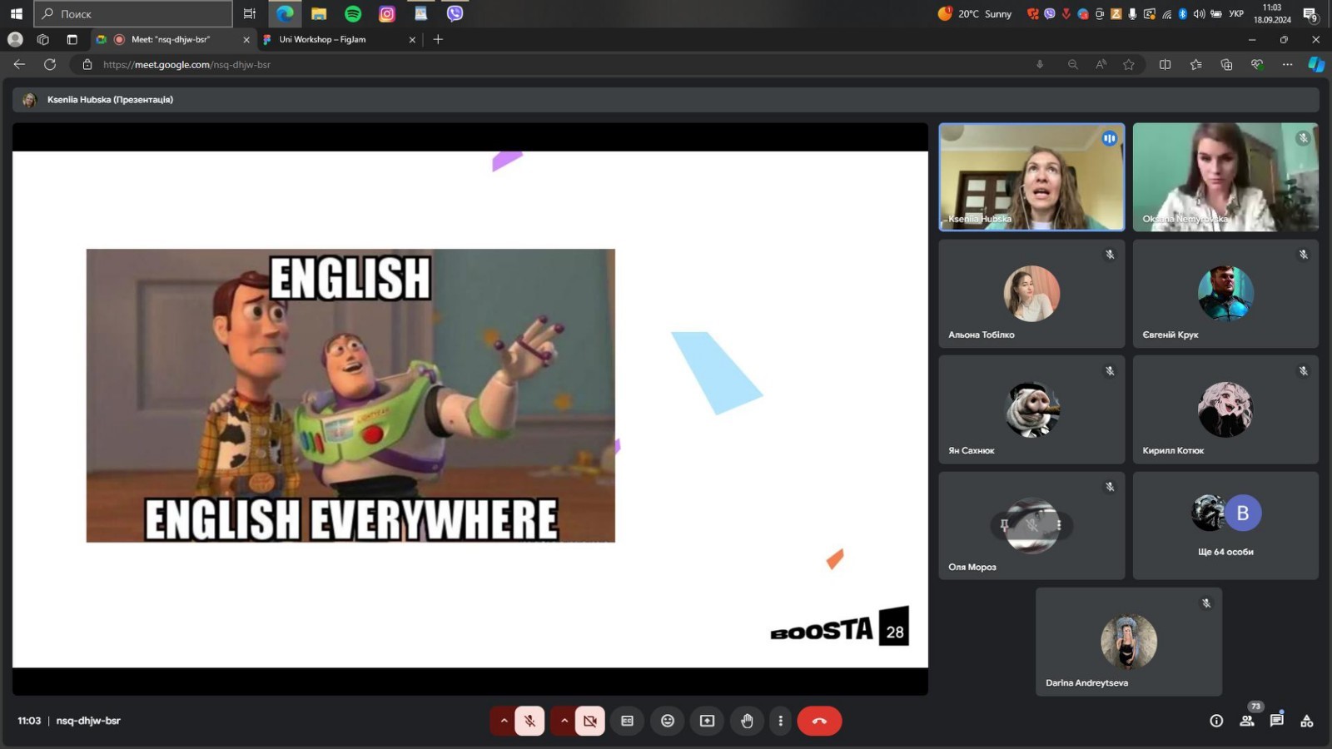Image resolution: width=1332 pixels, height=749 pixels.
Task: Open clock showing 11:03 18.09.2024
Action: click(x=1272, y=13)
